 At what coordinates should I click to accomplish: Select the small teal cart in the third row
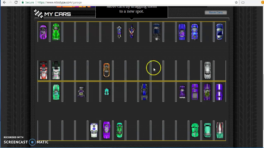coord(106,92)
